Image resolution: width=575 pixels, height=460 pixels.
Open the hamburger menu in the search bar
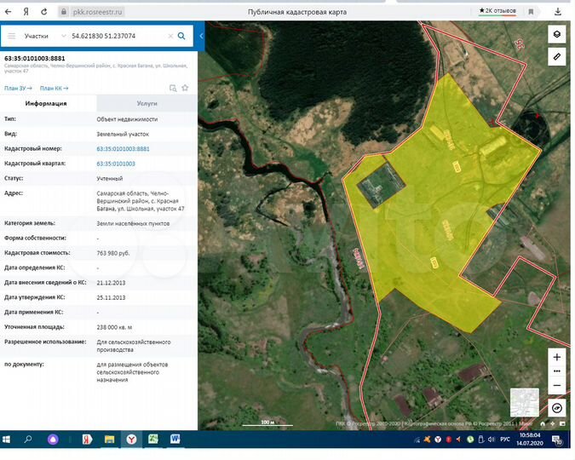[x=12, y=36]
